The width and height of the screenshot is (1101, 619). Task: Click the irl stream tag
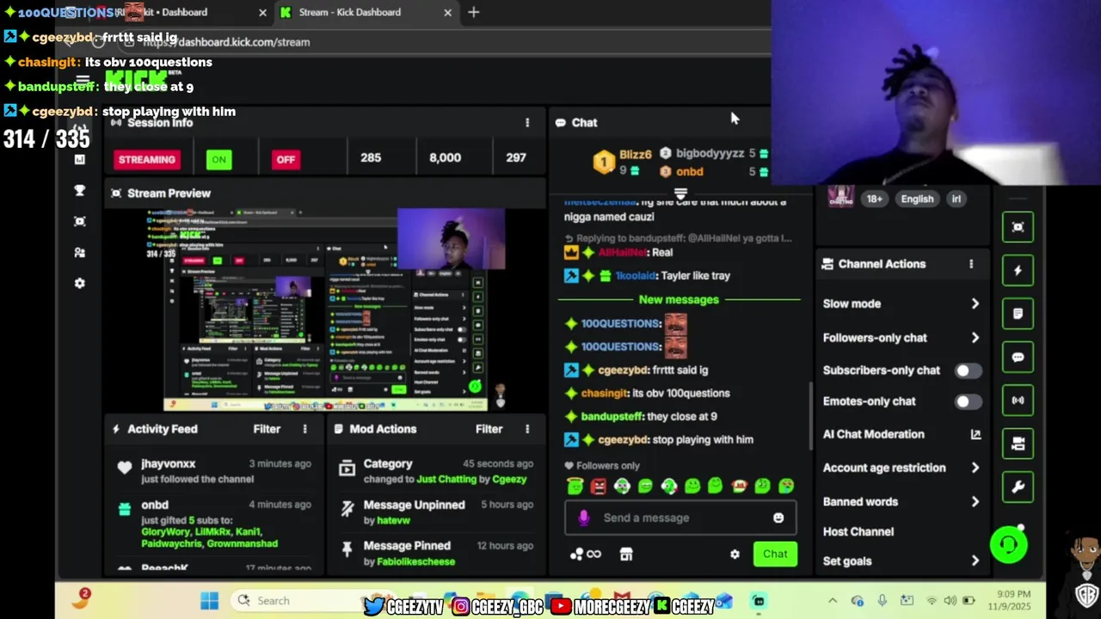956,199
